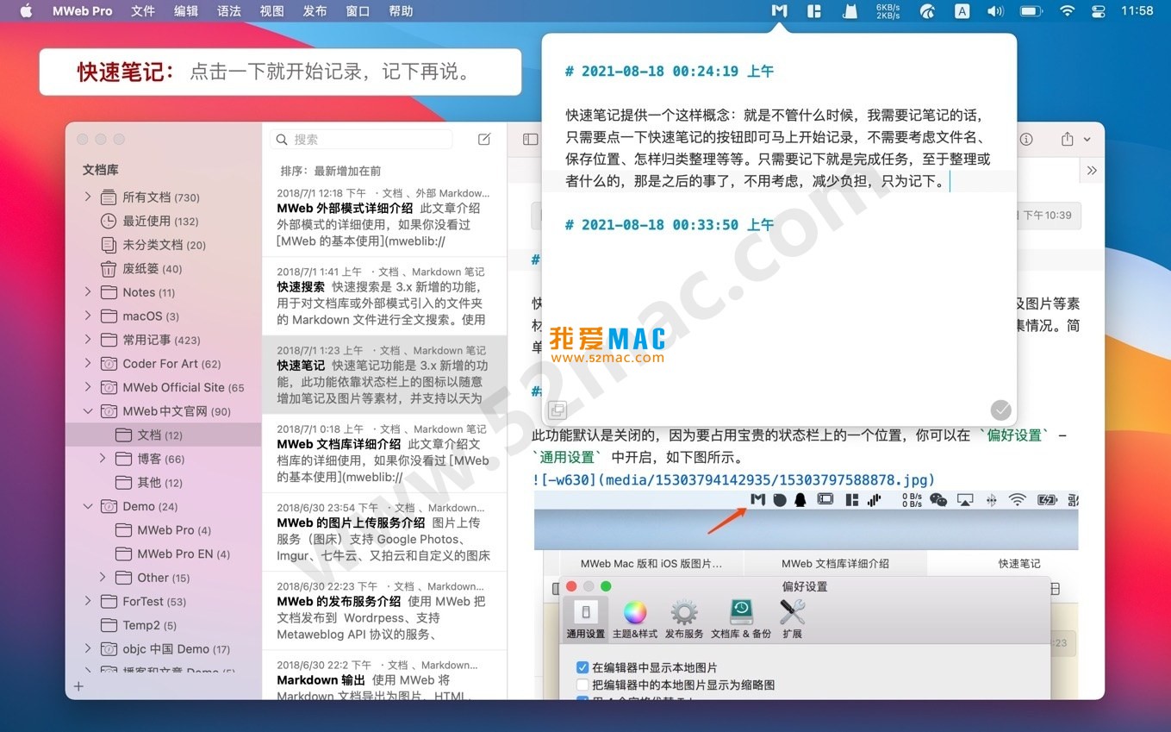Click the share icon in editor toolbar
The image size is (1171, 732).
tap(1068, 139)
